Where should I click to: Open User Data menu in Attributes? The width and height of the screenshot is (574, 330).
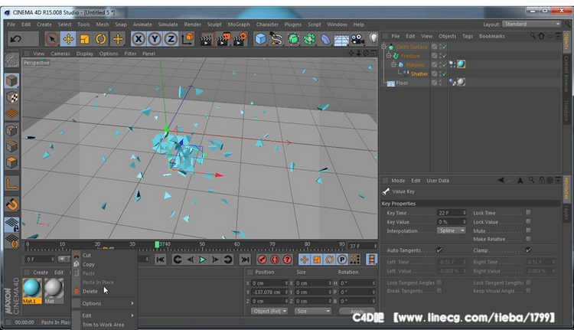click(438, 181)
